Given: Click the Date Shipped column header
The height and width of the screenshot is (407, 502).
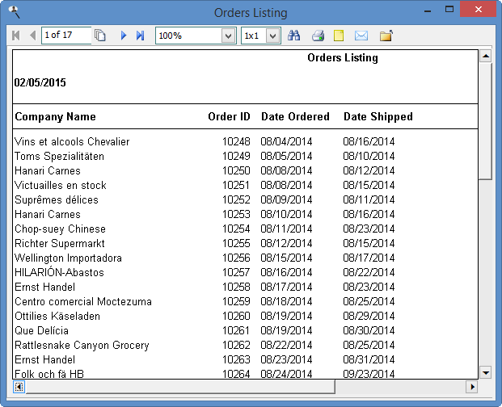Looking at the screenshot, I should 378,117.
